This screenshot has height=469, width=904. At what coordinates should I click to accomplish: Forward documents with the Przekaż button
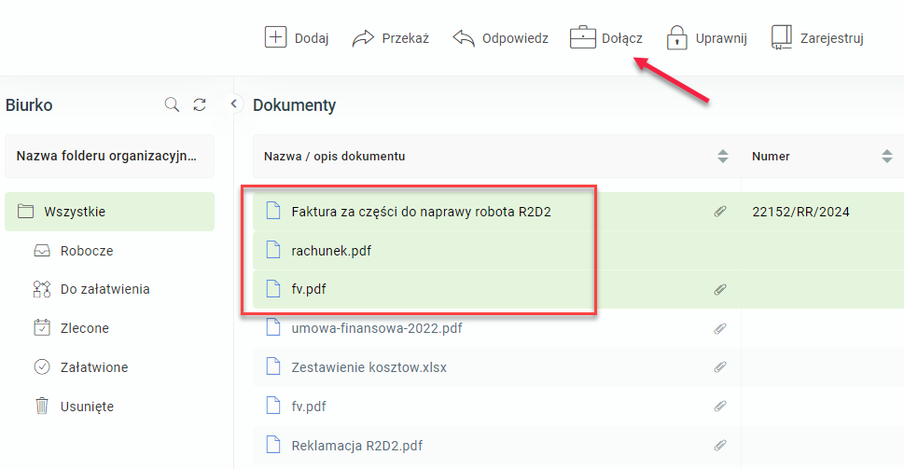[x=390, y=38]
